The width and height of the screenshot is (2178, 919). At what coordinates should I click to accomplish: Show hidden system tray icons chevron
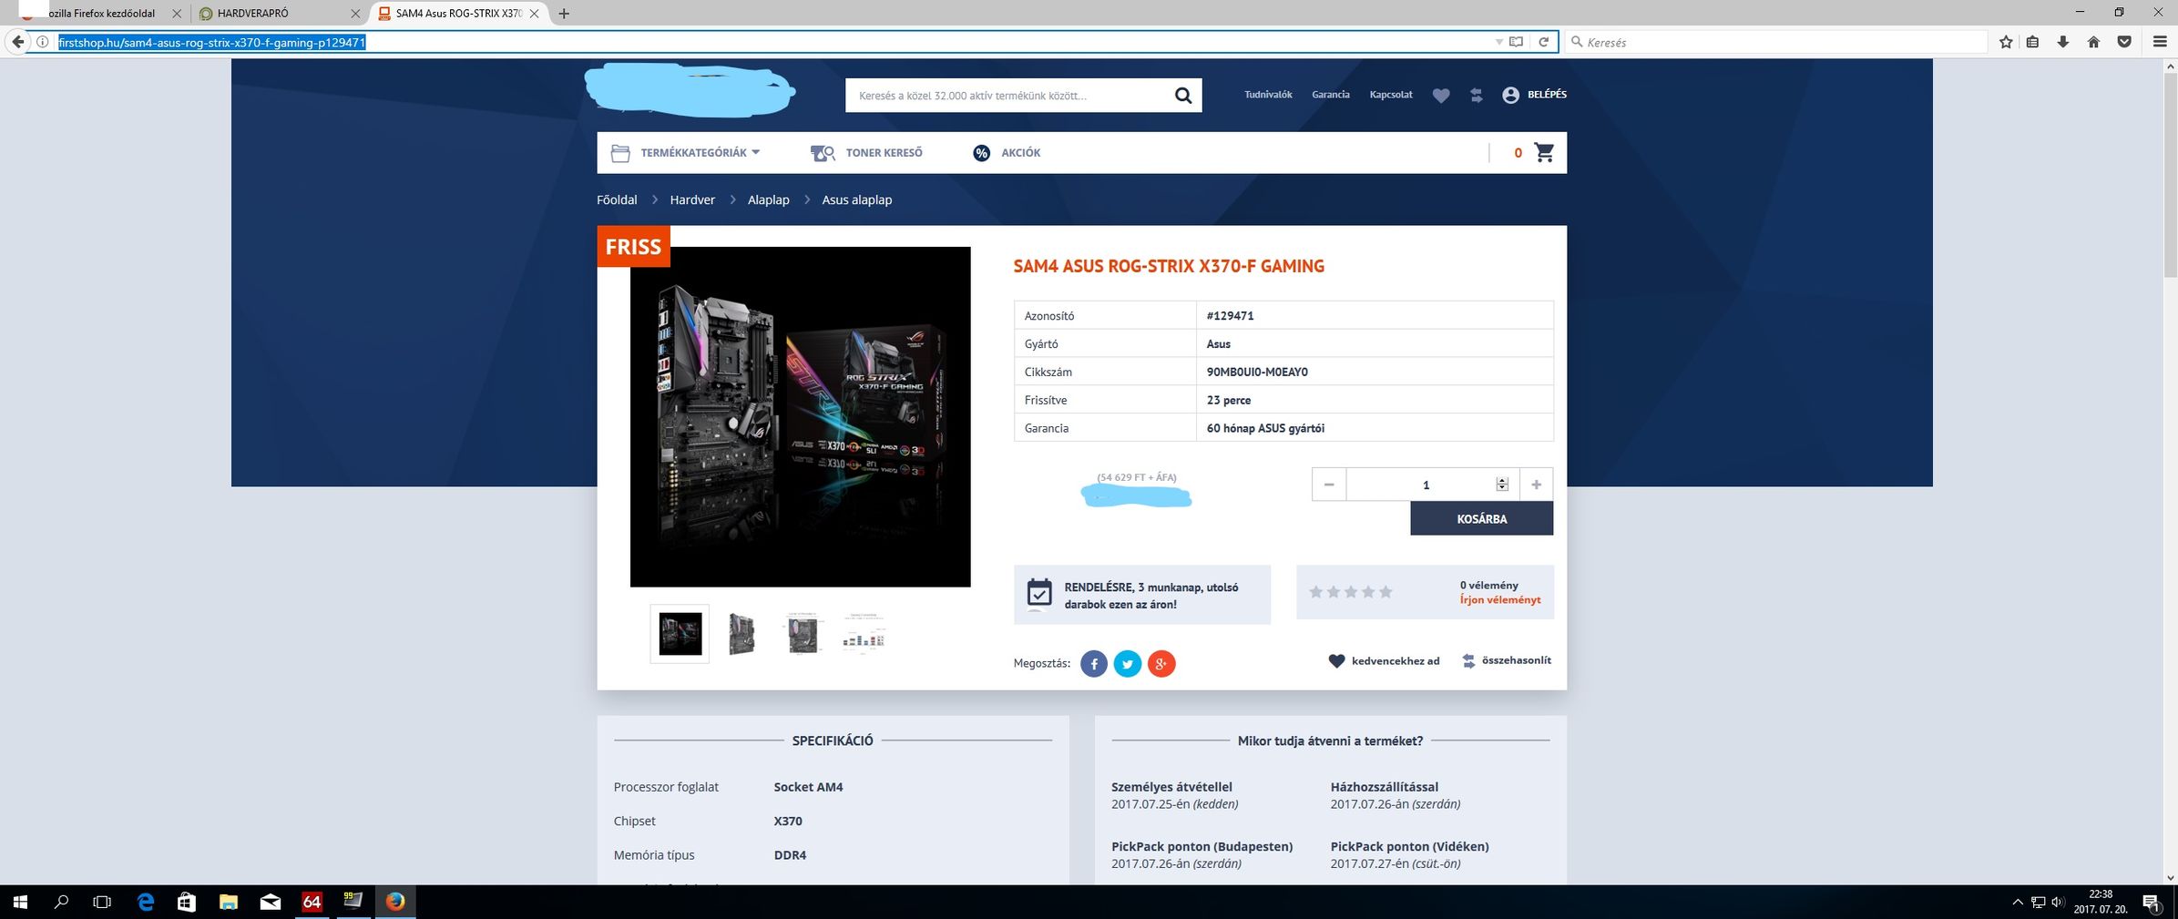pyautogui.click(x=2017, y=903)
